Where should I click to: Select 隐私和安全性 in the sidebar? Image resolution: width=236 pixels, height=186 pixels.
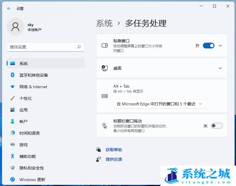click(12, 168)
